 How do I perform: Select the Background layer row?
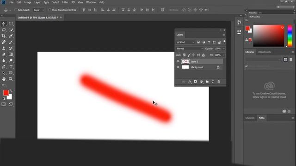[x=199, y=67]
